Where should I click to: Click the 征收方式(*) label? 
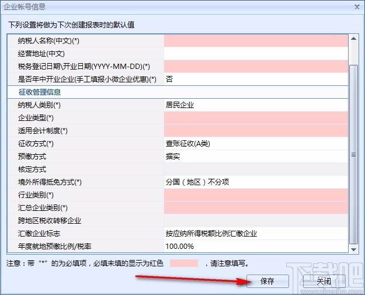click(36, 144)
